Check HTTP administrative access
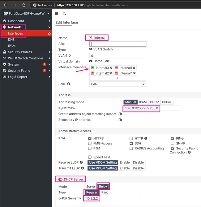Image resolution: width=201 pixels, height=207 pixels. [x=131, y=138]
